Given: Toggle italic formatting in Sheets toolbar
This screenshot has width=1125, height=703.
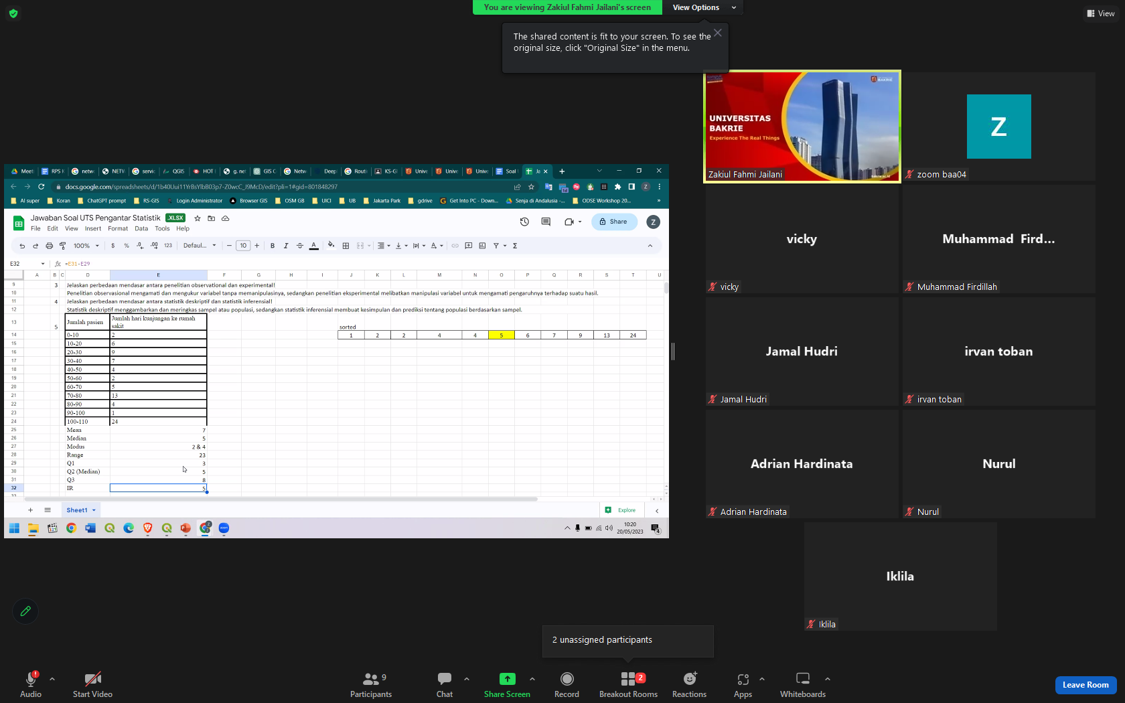Looking at the screenshot, I should pyautogui.click(x=286, y=246).
